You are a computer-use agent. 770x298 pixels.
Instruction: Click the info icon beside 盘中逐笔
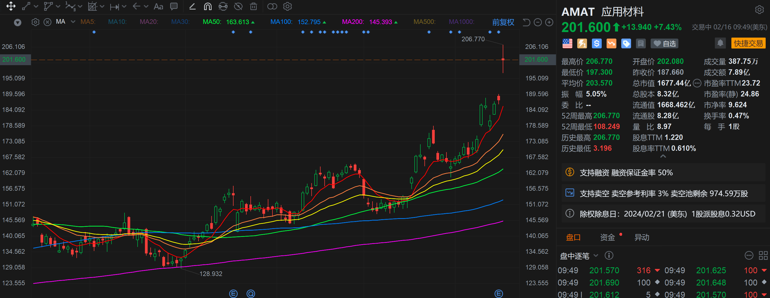coord(608,256)
